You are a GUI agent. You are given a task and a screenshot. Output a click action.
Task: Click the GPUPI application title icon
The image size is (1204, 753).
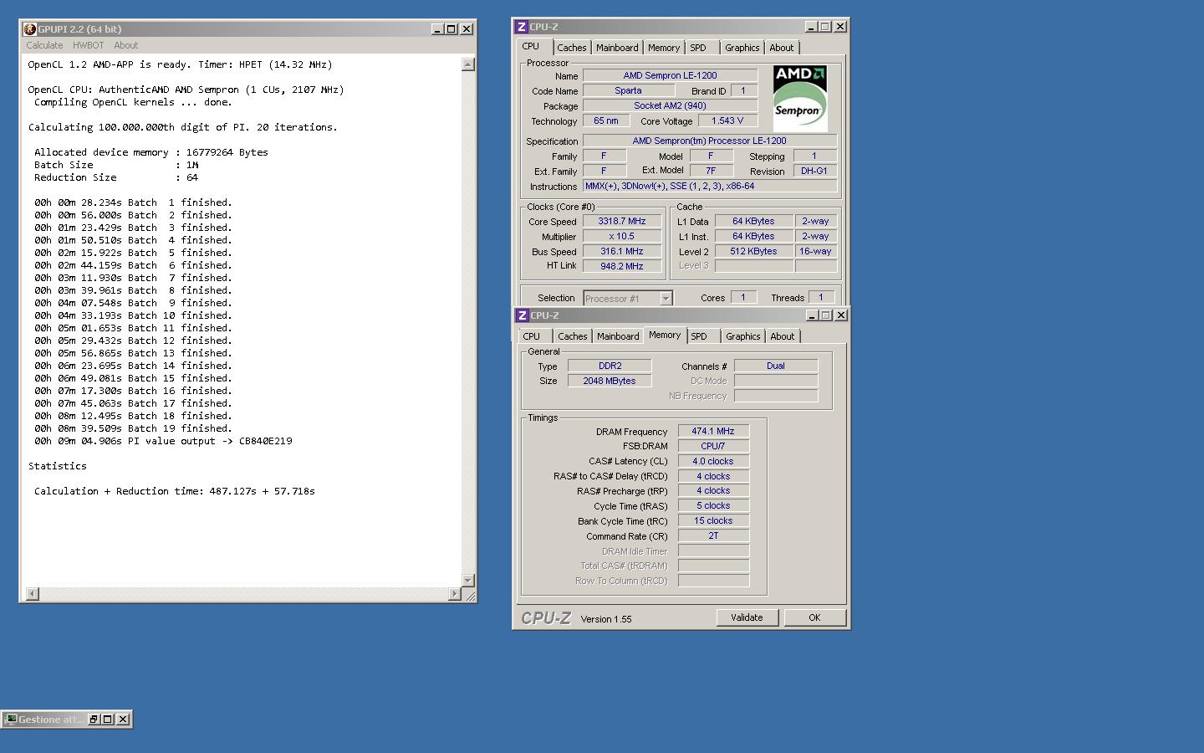[30, 28]
